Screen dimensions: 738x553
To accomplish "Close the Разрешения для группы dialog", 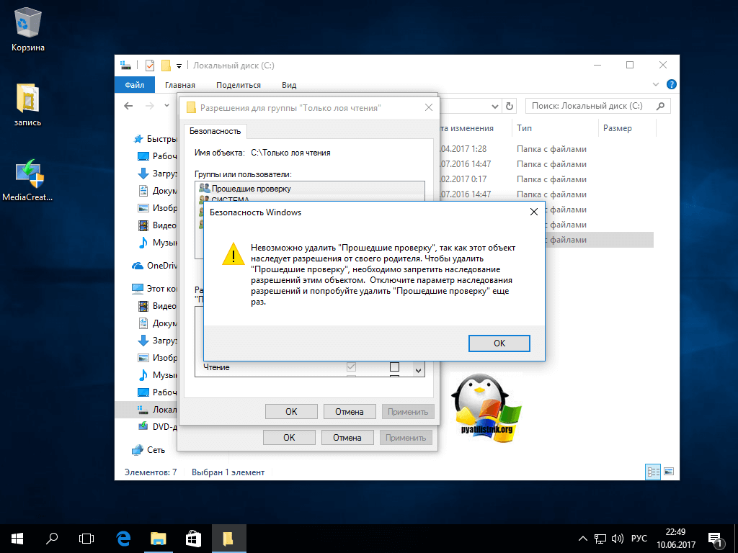I will point(428,108).
